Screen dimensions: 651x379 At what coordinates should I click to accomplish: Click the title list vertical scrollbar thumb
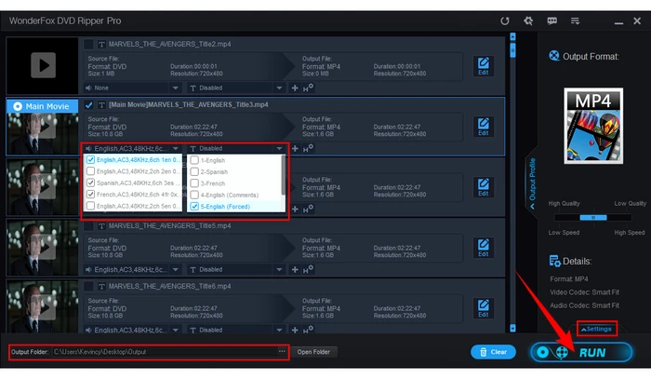pos(512,50)
